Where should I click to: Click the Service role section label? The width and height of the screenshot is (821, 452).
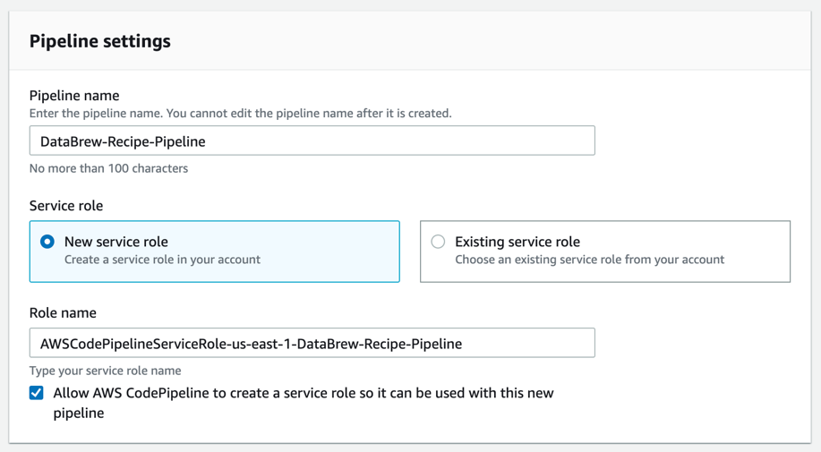(x=66, y=206)
